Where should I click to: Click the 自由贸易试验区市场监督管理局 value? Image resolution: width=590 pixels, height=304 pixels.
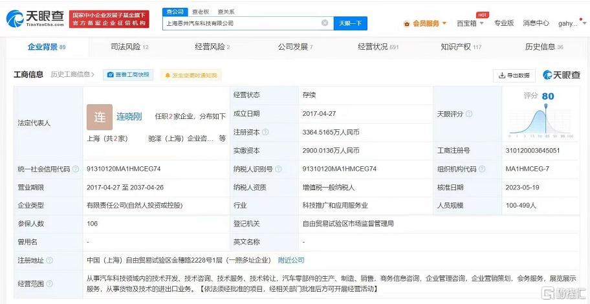348,224
